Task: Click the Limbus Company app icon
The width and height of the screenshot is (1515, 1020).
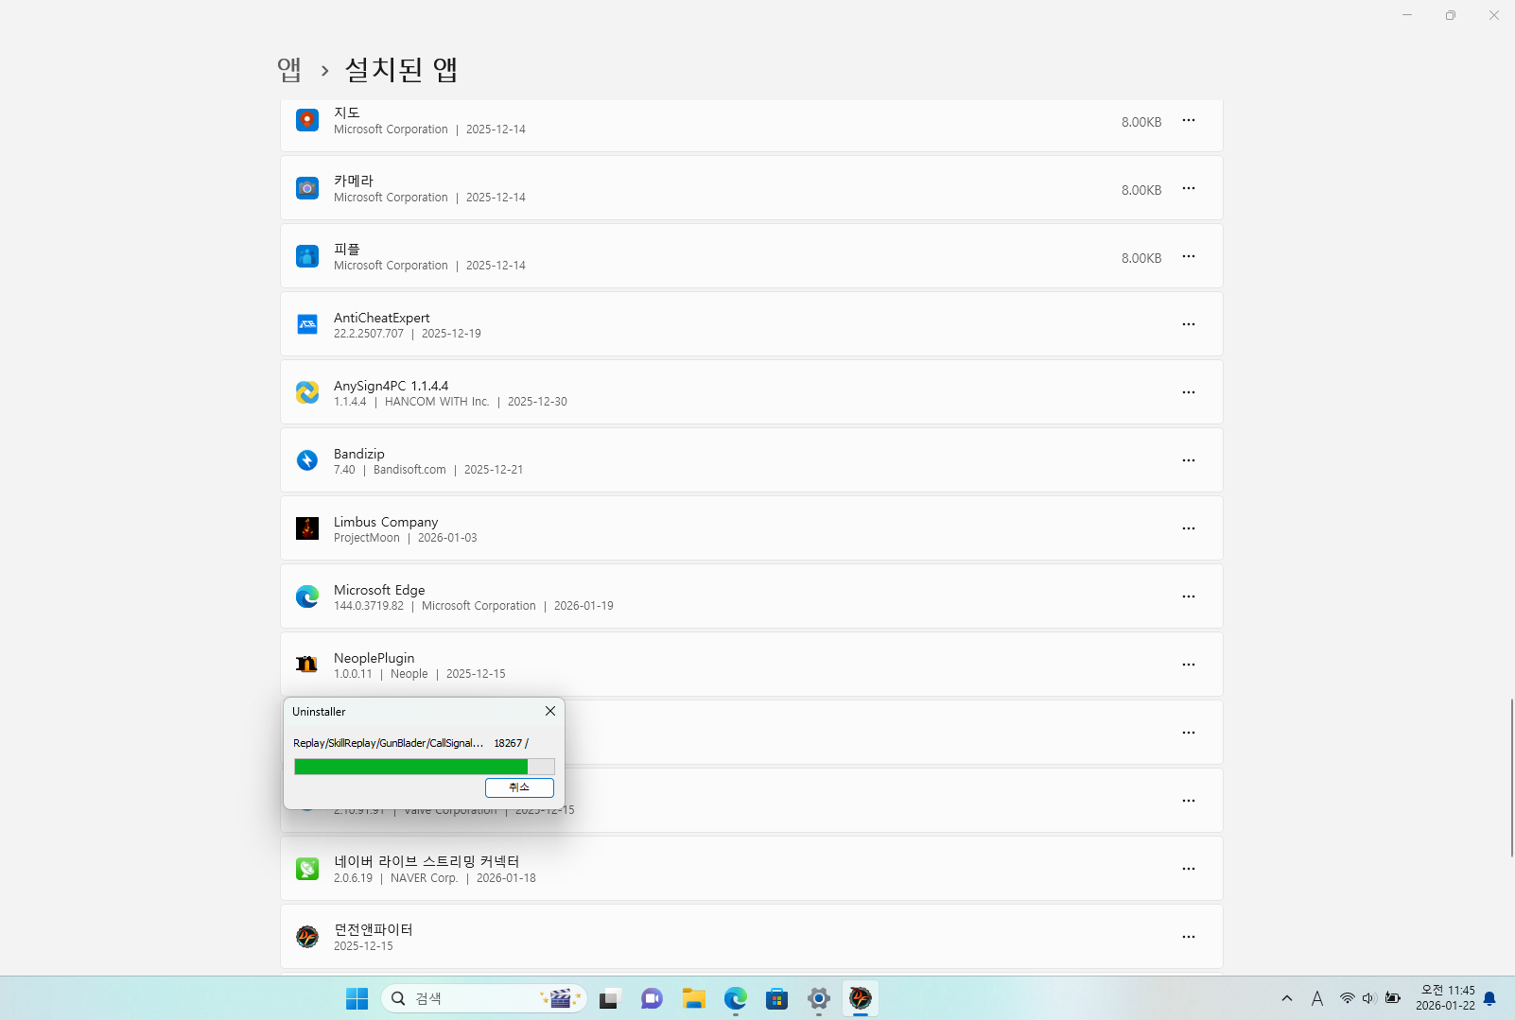Action: click(307, 528)
